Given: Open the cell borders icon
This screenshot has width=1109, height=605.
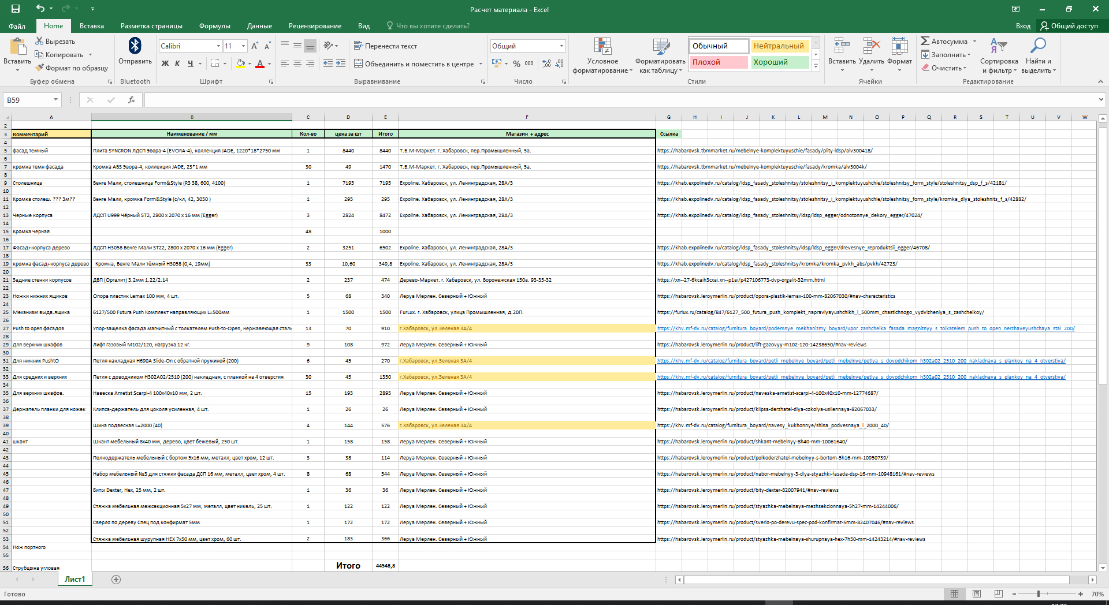Looking at the screenshot, I should click(215, 64).
